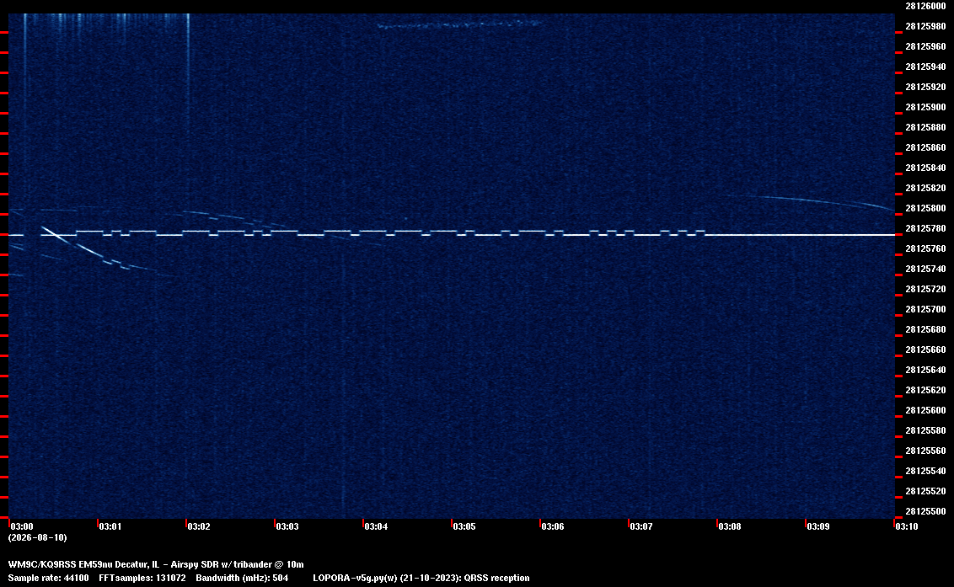Click the 28125900 frequency label
Screen dimensions: 954x587
click(925, 107)
